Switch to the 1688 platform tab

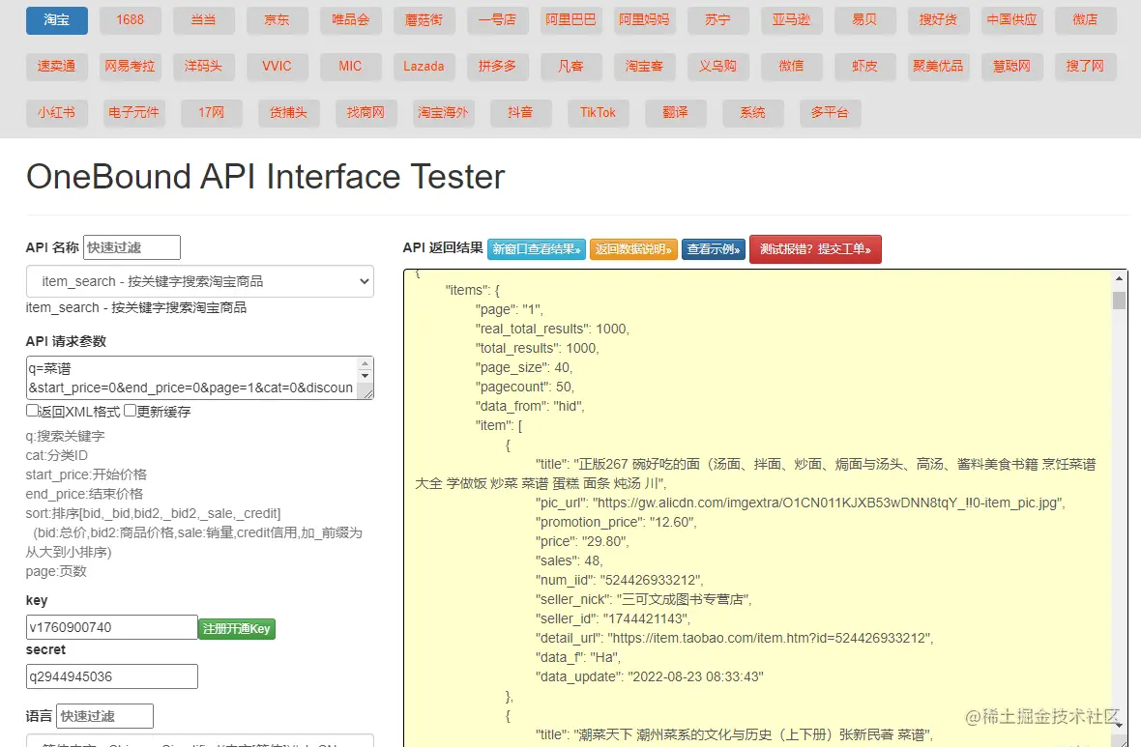point(131,20)
